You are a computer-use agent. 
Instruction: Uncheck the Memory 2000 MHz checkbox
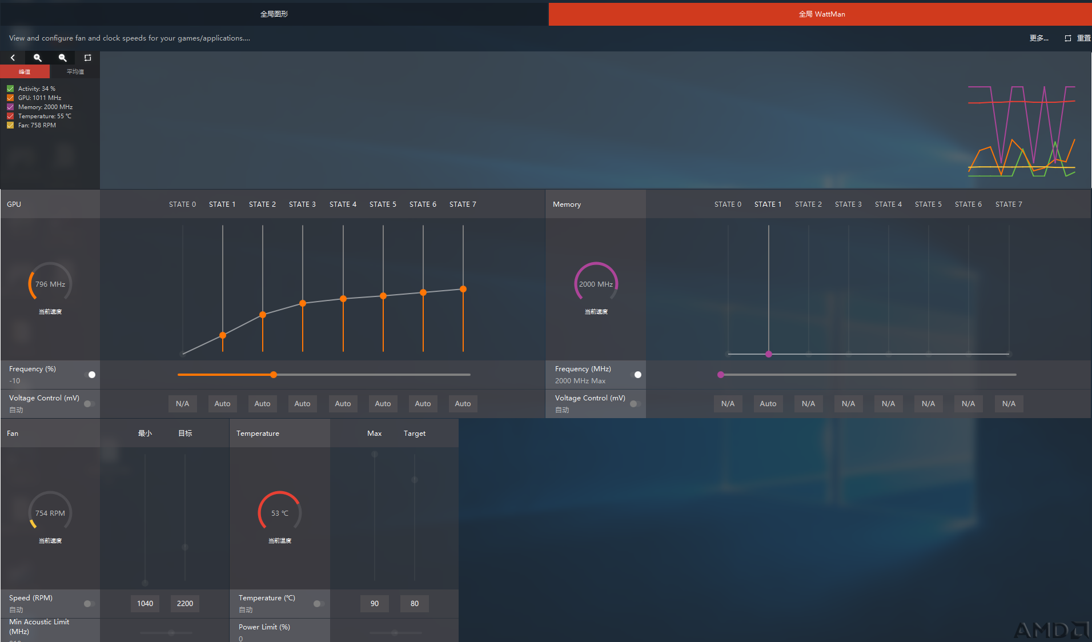point(10,107)
